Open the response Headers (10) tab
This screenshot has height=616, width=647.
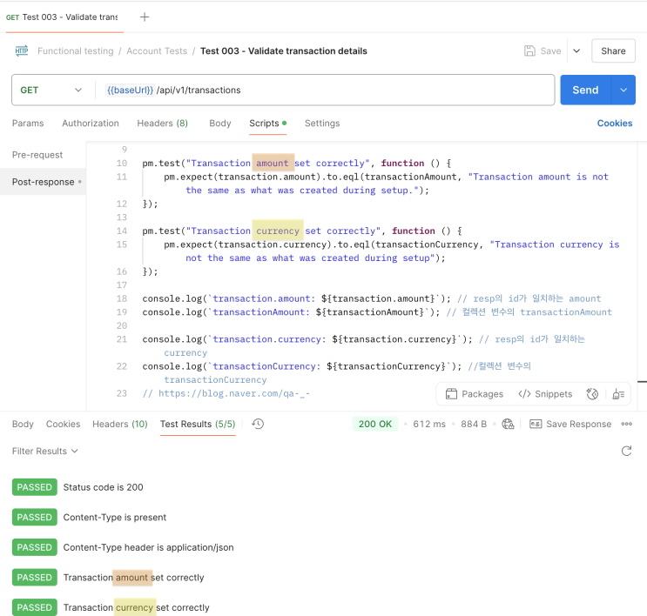[120, 424]
